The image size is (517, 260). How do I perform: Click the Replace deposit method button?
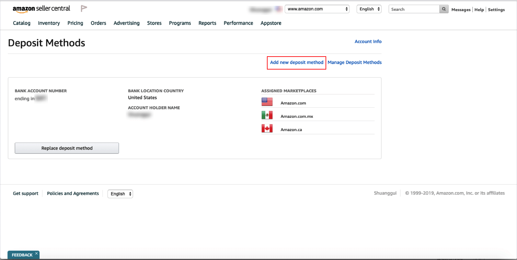point(67,148)
